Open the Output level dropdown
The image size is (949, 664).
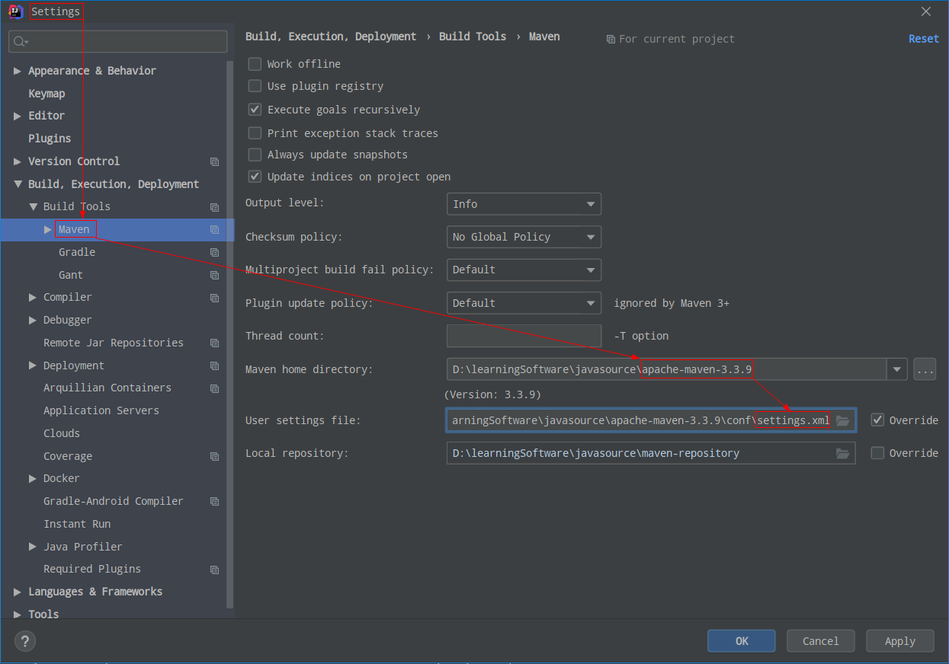click(524, 204)
